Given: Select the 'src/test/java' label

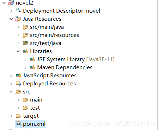Looking at the screenshot, I should point(45,43).
